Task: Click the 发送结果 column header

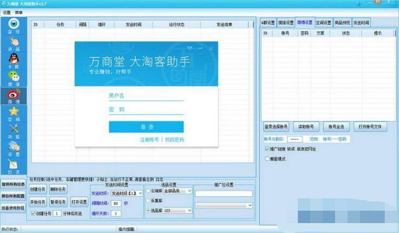Action: click(x=224, y=25)
